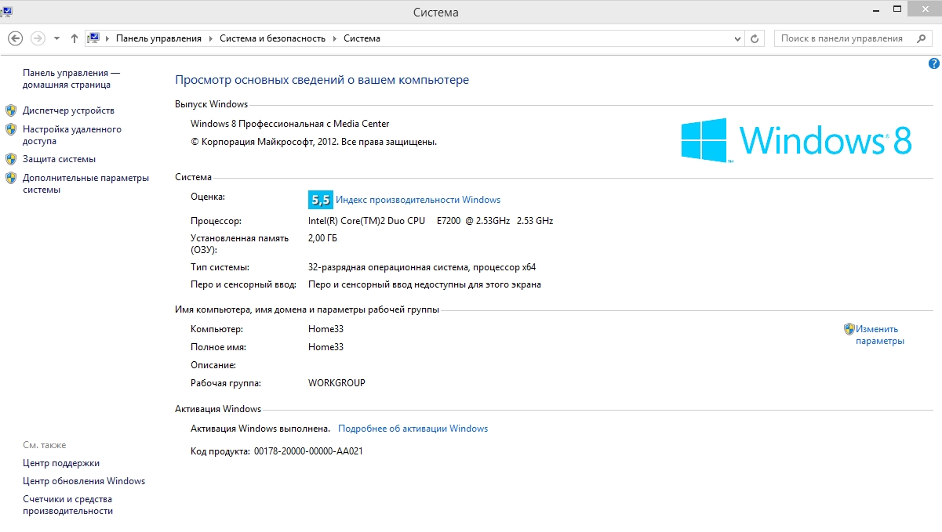The image size is (942, 532).
Task: Open Диспетчер устройств link
Action: click(x=68, y=110)
